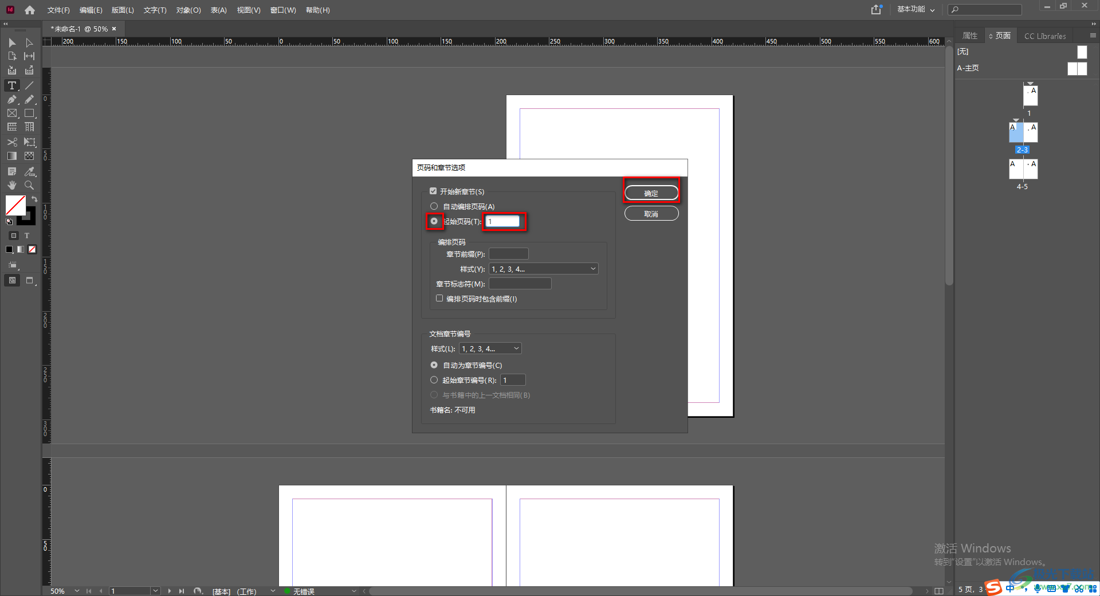Enable 编排页码时包含前缀 checkbox

(x=439, y=299)
